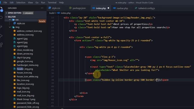Click the closing form tag on line 43
The image size is (194, 109).
point(79,96)
